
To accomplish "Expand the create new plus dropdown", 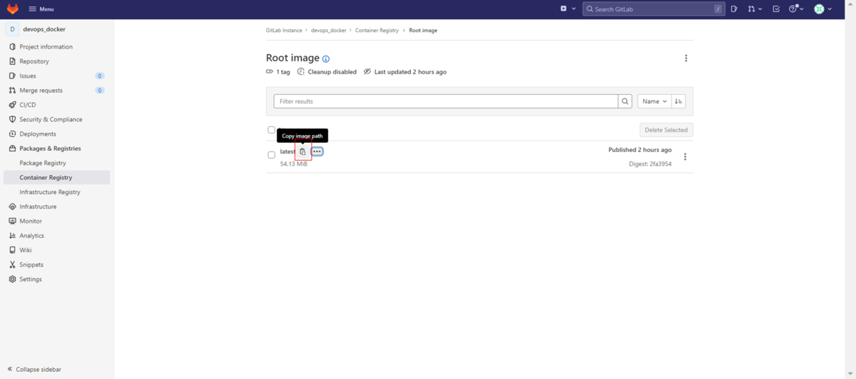I will pos(567,9).
